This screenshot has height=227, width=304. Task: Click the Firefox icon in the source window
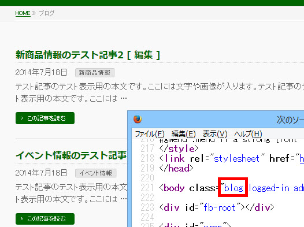(x=138, y=119)
